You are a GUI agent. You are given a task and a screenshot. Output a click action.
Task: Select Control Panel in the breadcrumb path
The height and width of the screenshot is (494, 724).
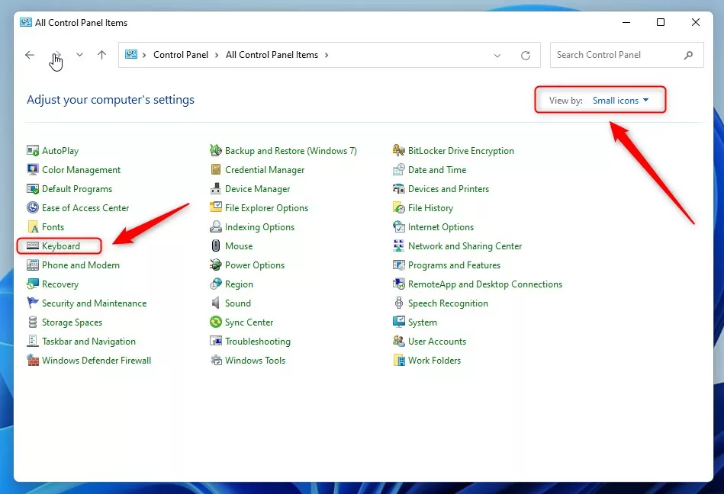181,55
